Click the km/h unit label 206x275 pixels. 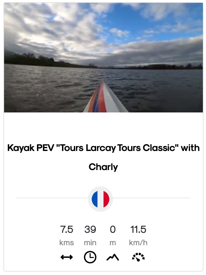[x=138, y=243]
